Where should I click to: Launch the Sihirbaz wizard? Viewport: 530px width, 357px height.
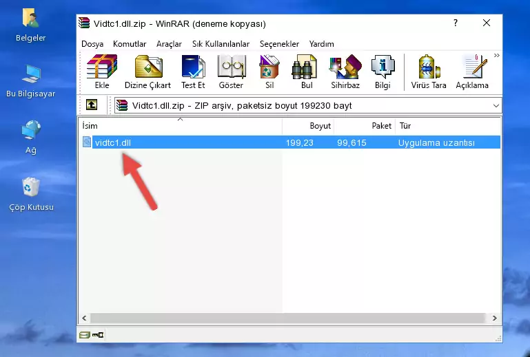[x=345, y=72]
